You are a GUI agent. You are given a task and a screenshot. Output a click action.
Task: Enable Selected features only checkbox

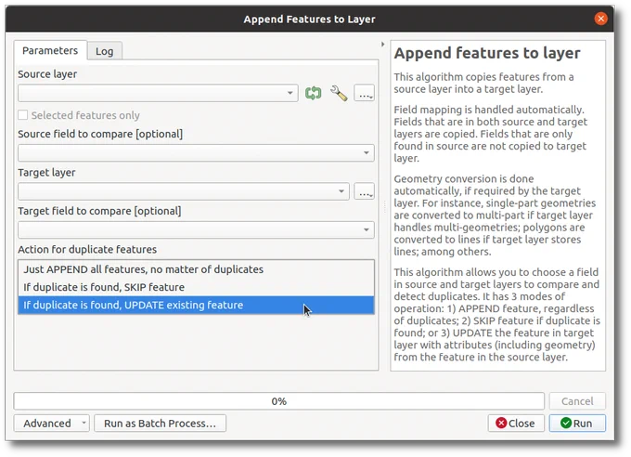pyautogui.click(x=23, y=115)
